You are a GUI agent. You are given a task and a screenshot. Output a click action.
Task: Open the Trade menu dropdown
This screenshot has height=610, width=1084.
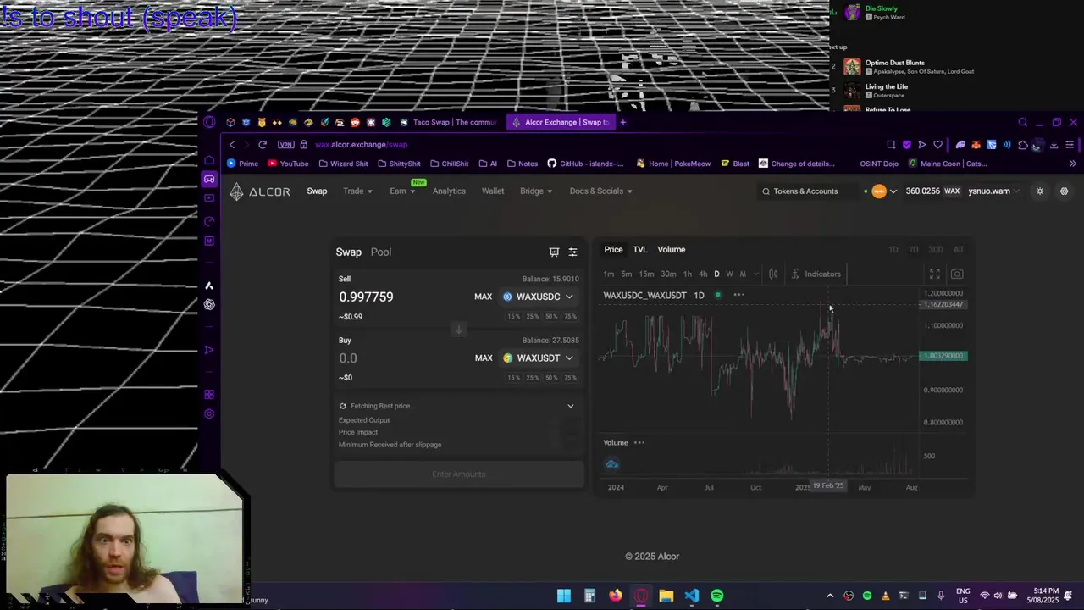point(357,191)
